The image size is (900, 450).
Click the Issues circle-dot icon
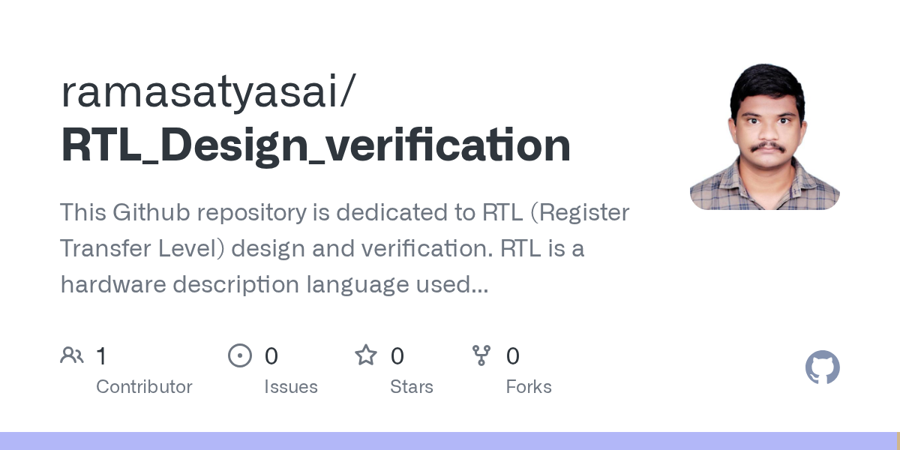240,355
